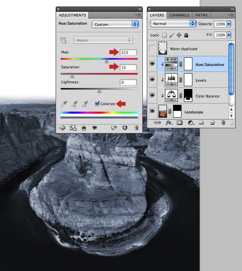Lock position move icon

coord(179,35)
